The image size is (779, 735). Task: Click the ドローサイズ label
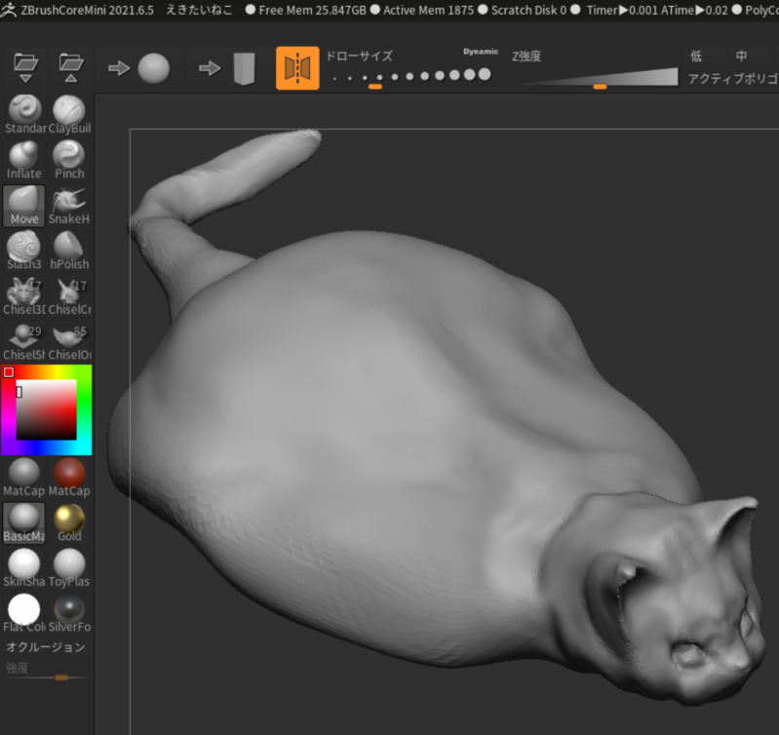coord(359,57)
